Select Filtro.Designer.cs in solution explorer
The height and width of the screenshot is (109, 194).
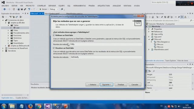coord(163,42)
